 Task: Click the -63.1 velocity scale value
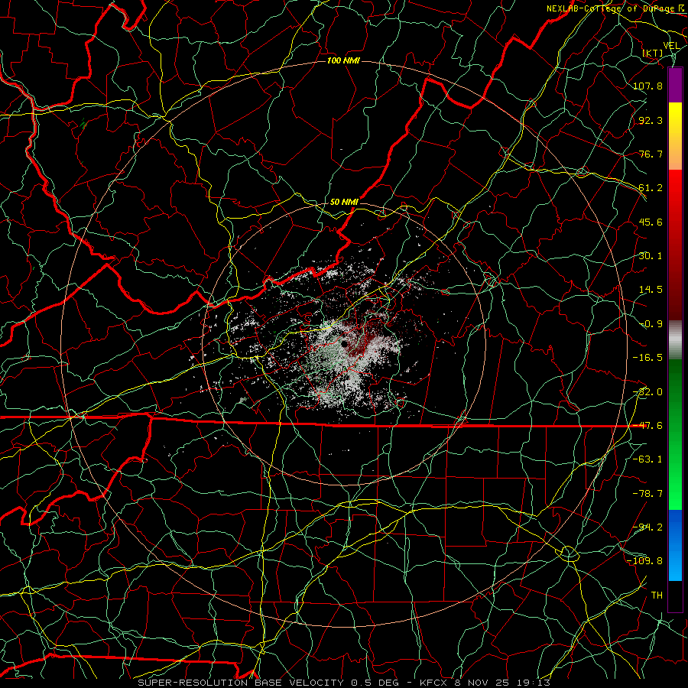[x=647, y=459]
